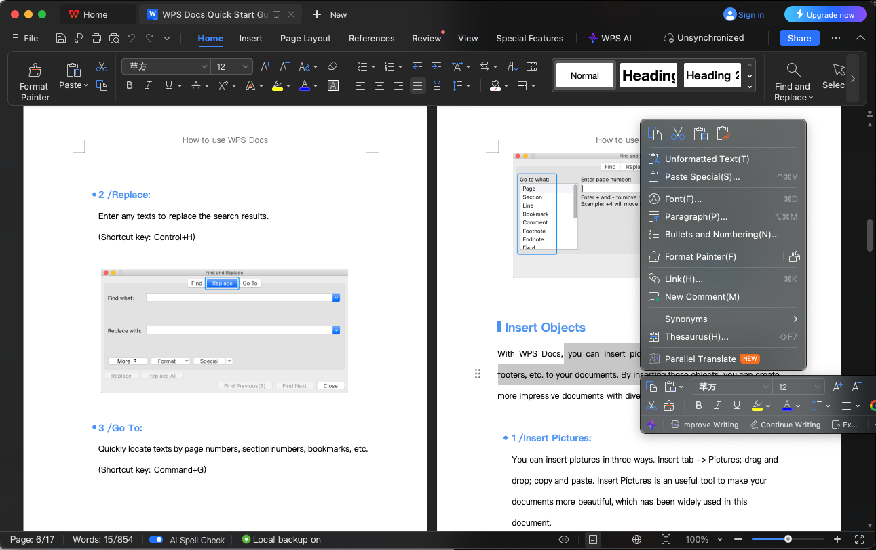Expand the Paste options dropdown

tap(86, 85)
